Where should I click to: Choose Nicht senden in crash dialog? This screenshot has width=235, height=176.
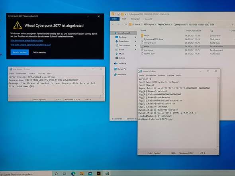[x=39, y=53]
